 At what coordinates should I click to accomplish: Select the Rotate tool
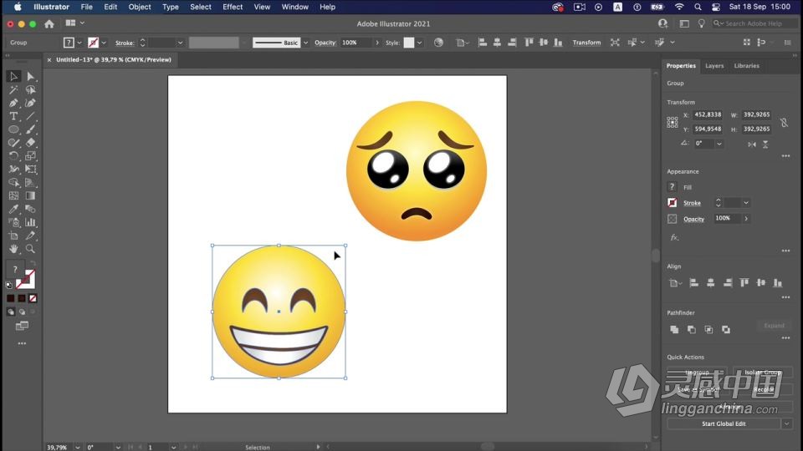coord(14,156)
